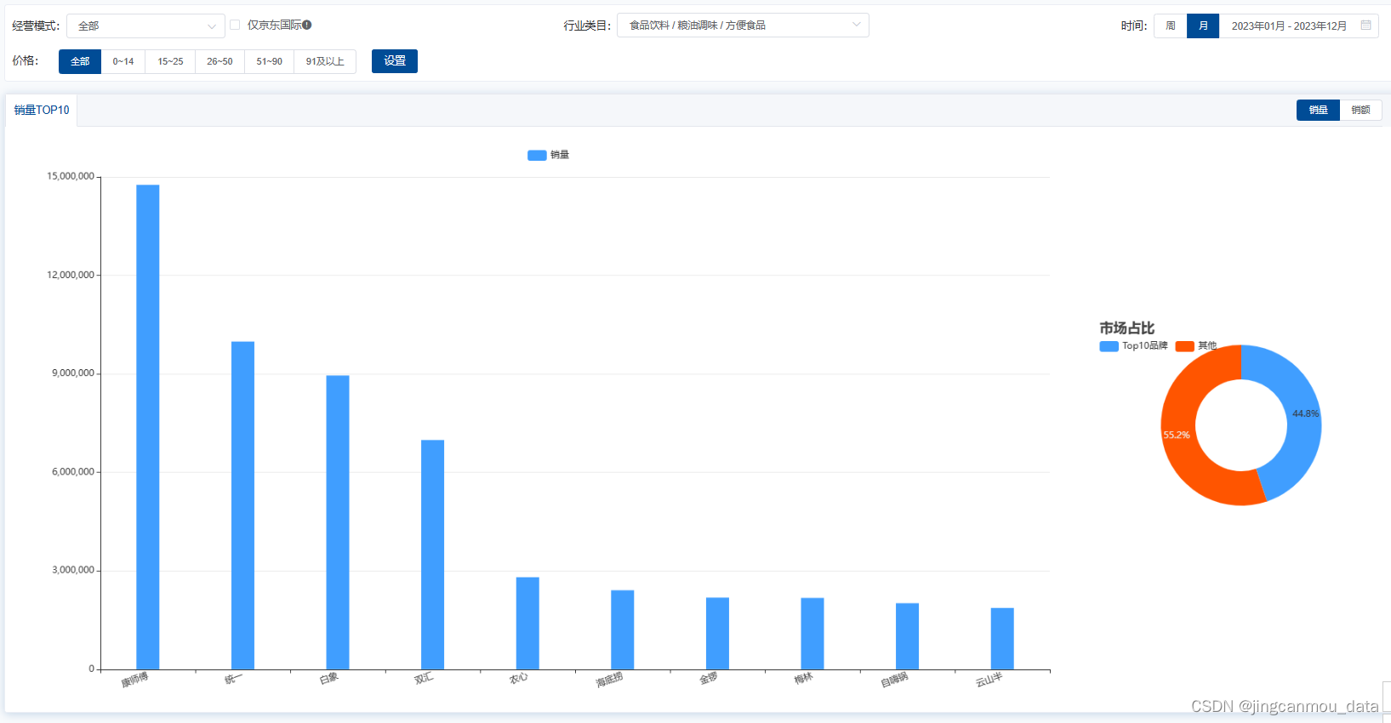Click the 金锣 bar in the chart

pos(717,634)
